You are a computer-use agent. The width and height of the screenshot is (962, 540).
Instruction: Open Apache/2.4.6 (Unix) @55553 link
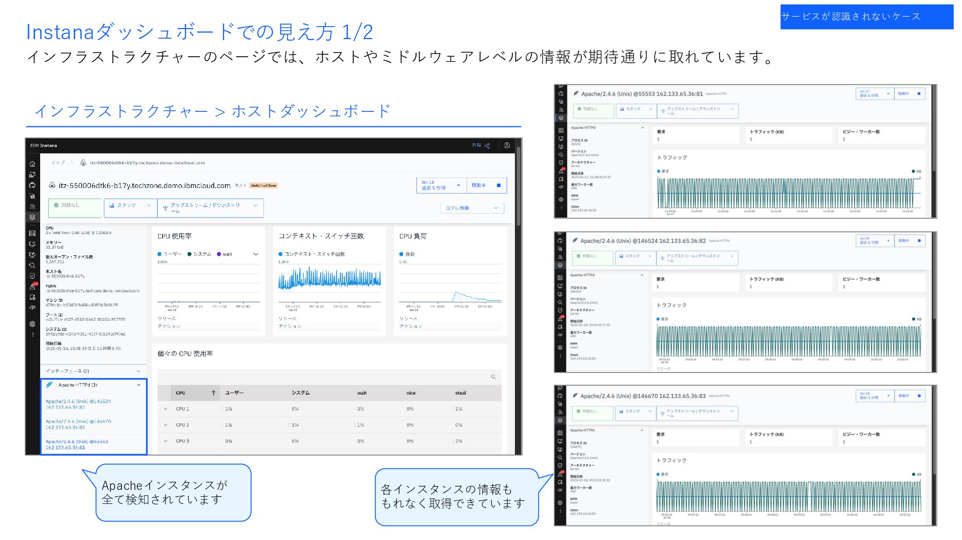77,444
